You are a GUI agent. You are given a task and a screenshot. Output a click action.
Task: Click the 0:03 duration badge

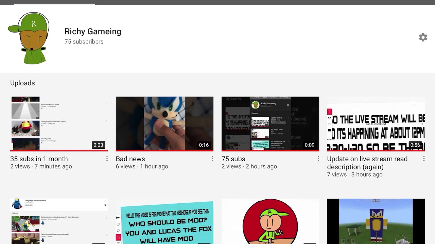click(x=98, y=145)
